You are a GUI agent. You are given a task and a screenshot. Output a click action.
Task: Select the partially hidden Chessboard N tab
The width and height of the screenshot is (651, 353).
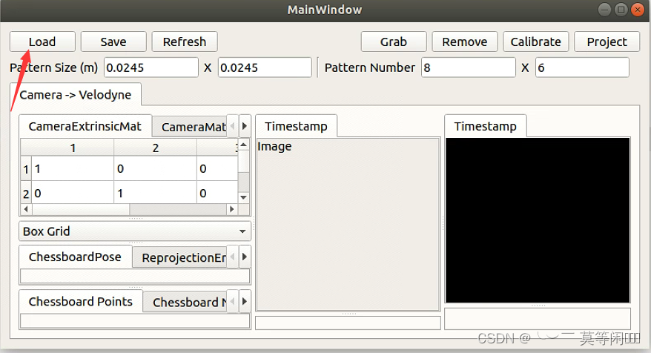[x=185, y=302]
